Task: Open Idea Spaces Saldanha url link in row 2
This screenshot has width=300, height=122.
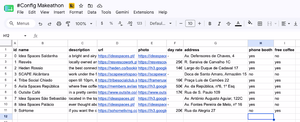Action: tap(116, 56)
